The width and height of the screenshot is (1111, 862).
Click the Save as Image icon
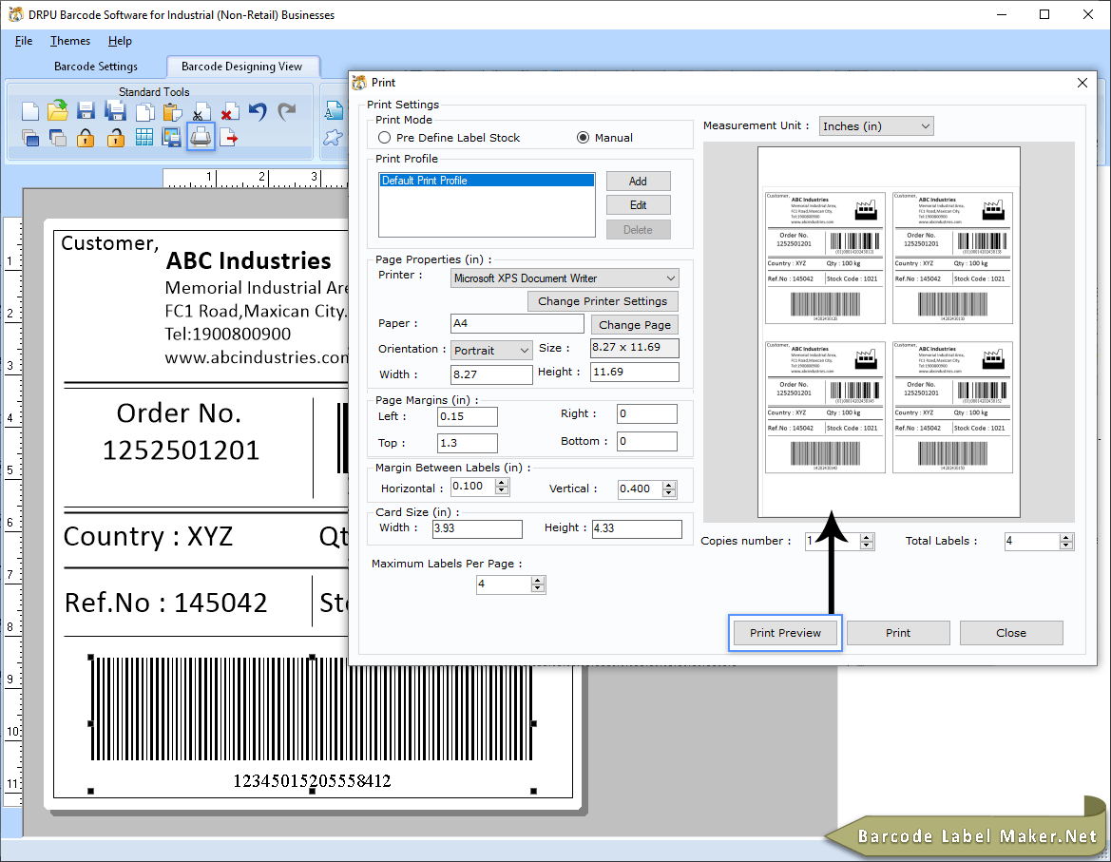171,138
